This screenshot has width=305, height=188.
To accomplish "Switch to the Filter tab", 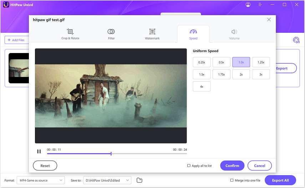I will [x=111, y=34].
